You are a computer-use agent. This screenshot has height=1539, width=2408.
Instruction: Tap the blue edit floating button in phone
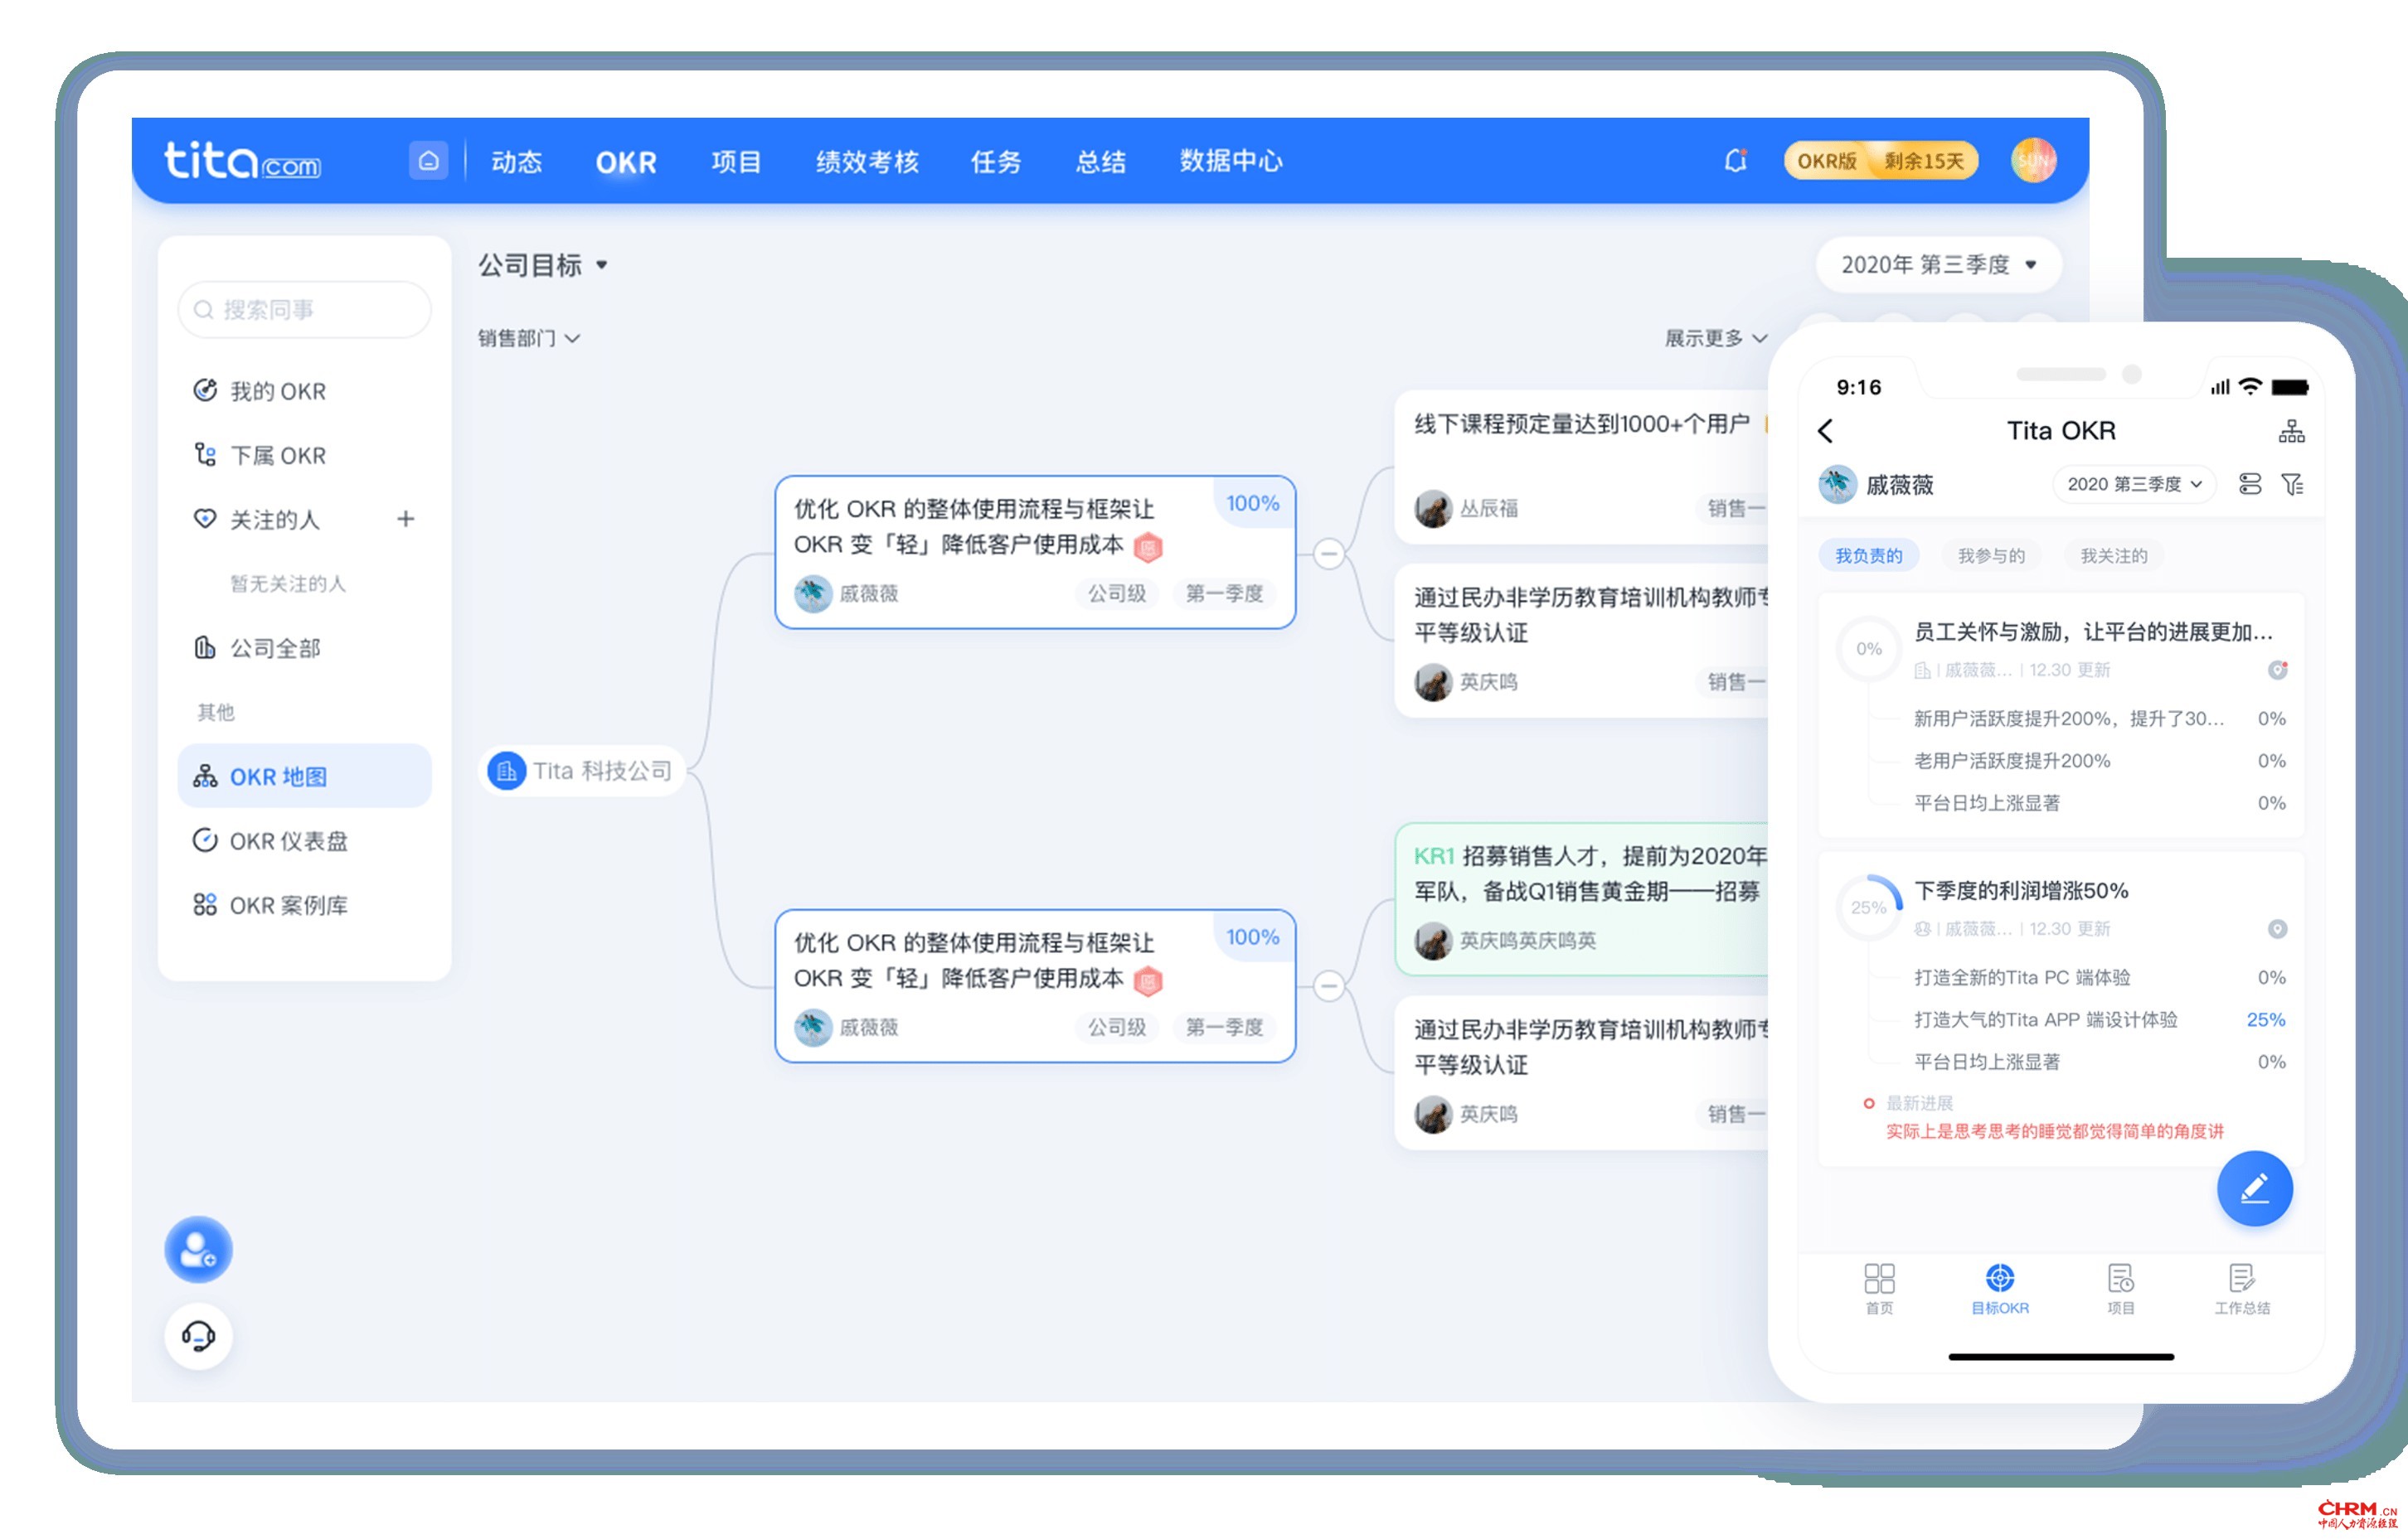point(2254,1189)
